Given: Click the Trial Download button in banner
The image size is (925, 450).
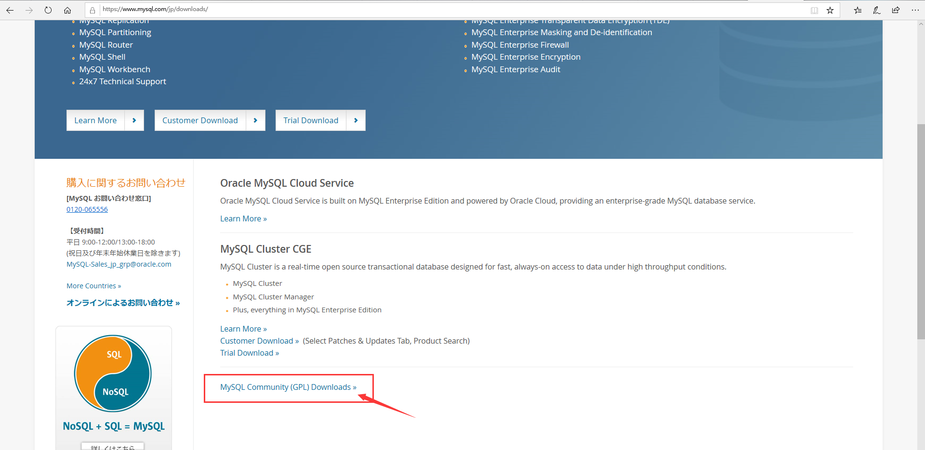Looking at the screenshot, I should tap(311, 120).
